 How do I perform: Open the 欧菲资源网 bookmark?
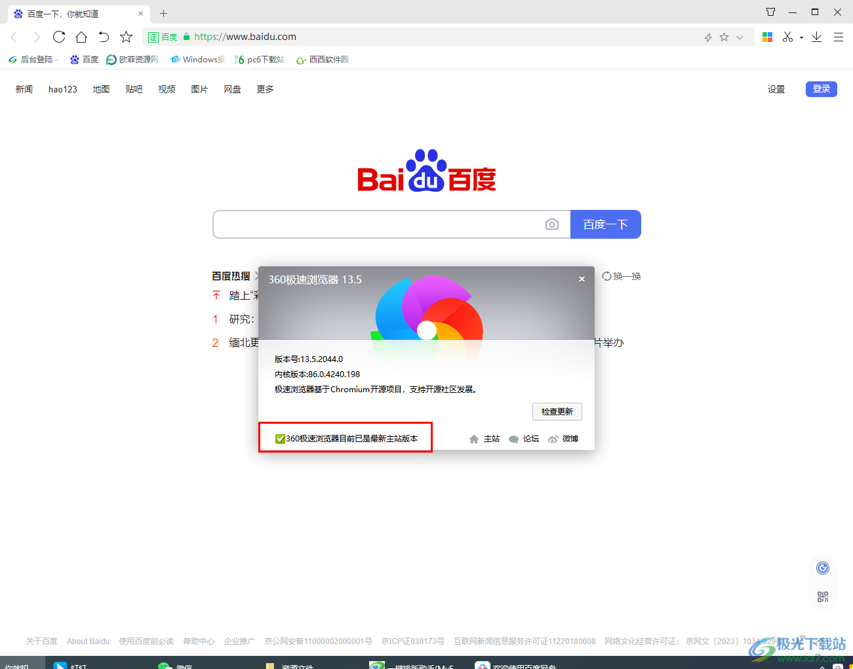click(x=132, y=60)
